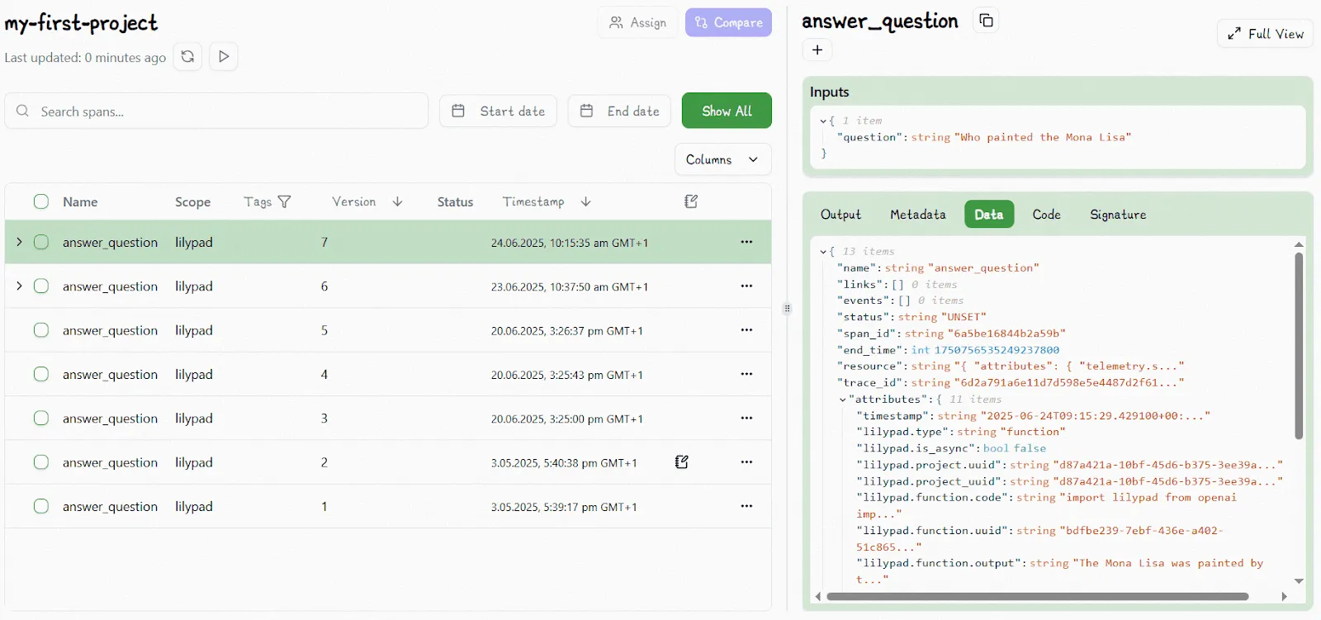
Task: Click the play icon button under project title
Action: coord(224,57)
